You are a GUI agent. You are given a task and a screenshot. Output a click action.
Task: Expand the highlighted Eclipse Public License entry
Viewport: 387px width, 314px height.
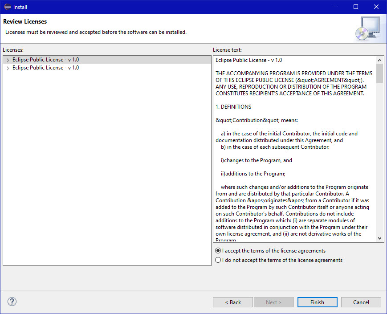(x=8, y=60)
